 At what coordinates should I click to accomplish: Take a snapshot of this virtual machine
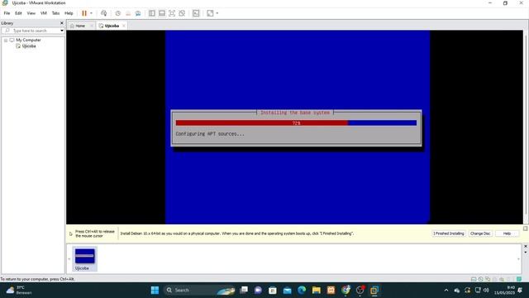[x=117, y=13]
